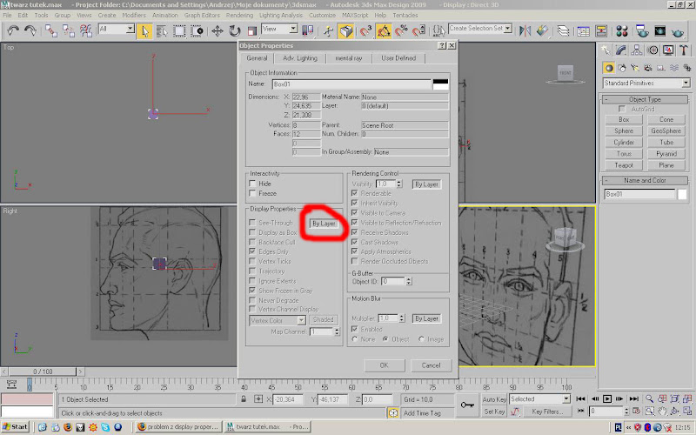696x435 pixels.
Task: Click the Box01 object color swatch
Action: point(683,194)
